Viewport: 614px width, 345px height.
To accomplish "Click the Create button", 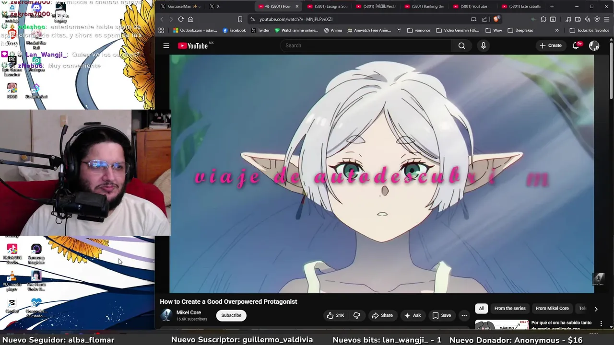I will click(x=550, y=46).
